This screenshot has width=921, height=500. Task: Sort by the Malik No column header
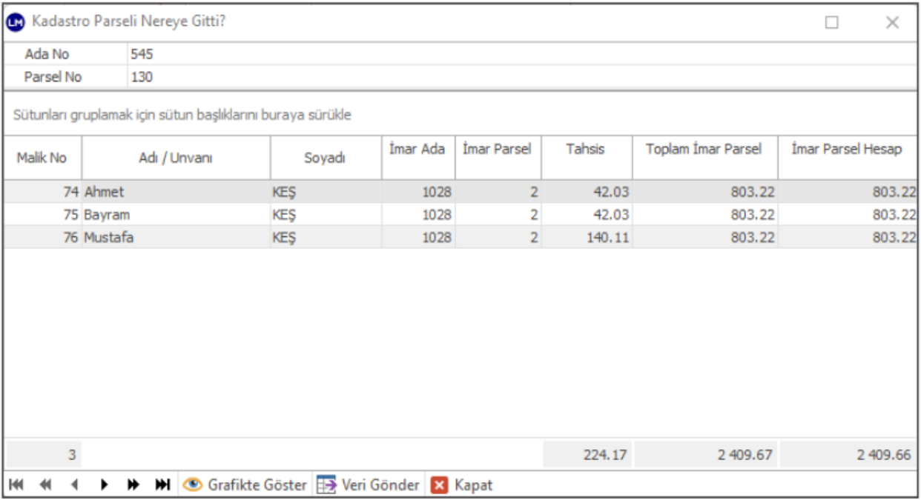point(42,158)
